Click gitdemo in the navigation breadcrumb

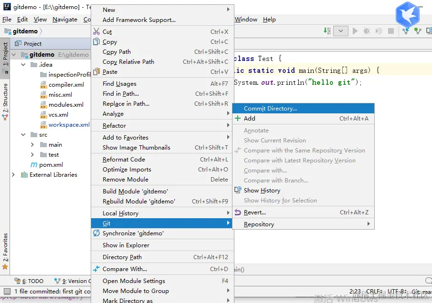pyautogui.click(x=25, y=31)
